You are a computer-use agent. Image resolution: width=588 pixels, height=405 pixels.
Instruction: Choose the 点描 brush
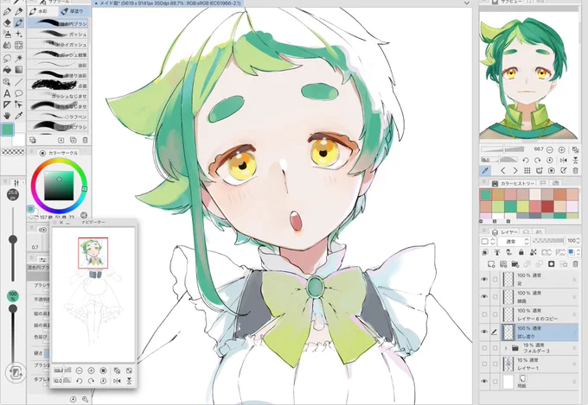pos(59,85)
